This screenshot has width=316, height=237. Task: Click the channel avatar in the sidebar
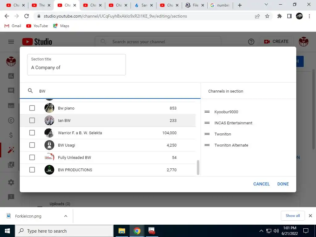coord(11,61)
